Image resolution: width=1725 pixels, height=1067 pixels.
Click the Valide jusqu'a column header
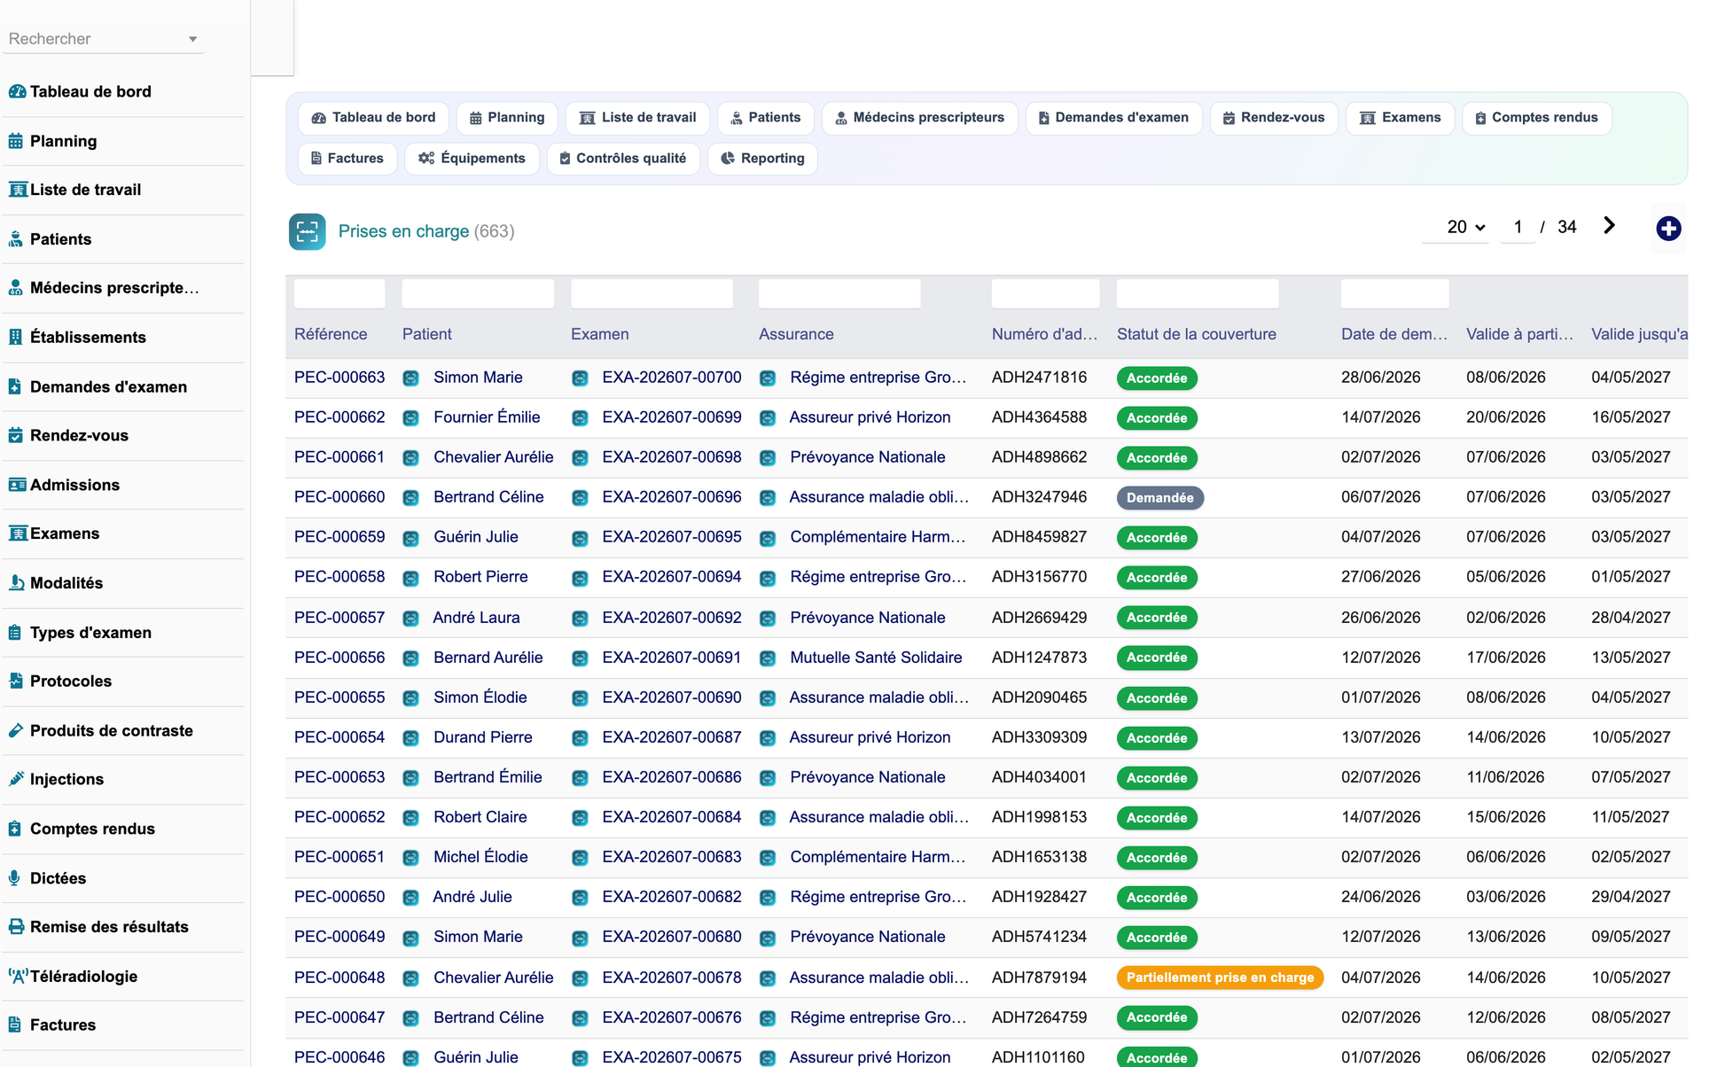point(1639,334)
